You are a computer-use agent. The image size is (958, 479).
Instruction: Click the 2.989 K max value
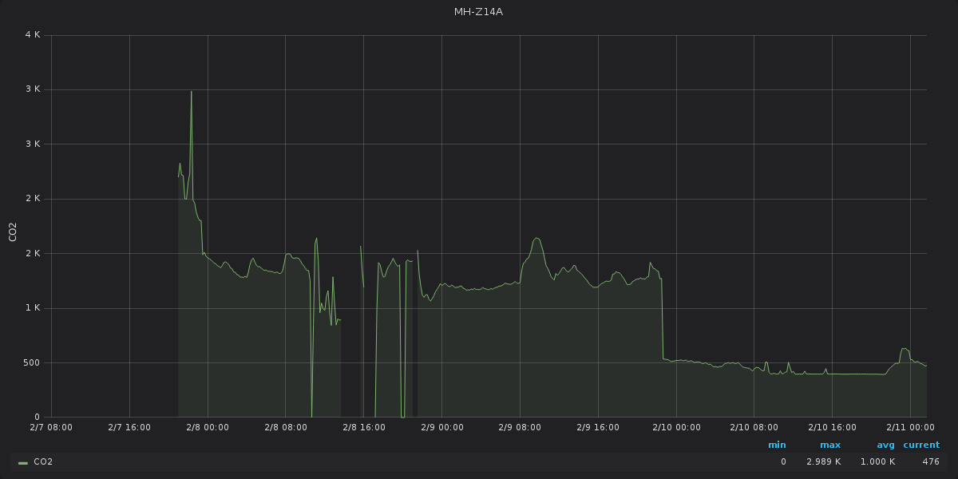pyautogui.click(x=825, y=462)
